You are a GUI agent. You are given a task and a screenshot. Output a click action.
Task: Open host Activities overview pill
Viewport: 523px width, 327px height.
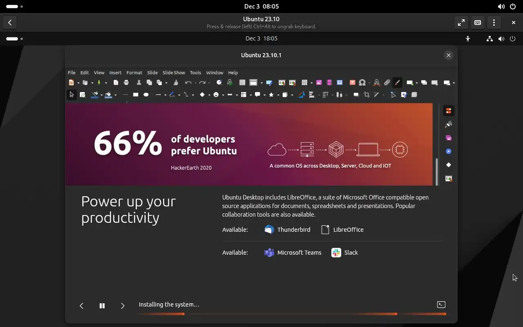coord(15,7)
